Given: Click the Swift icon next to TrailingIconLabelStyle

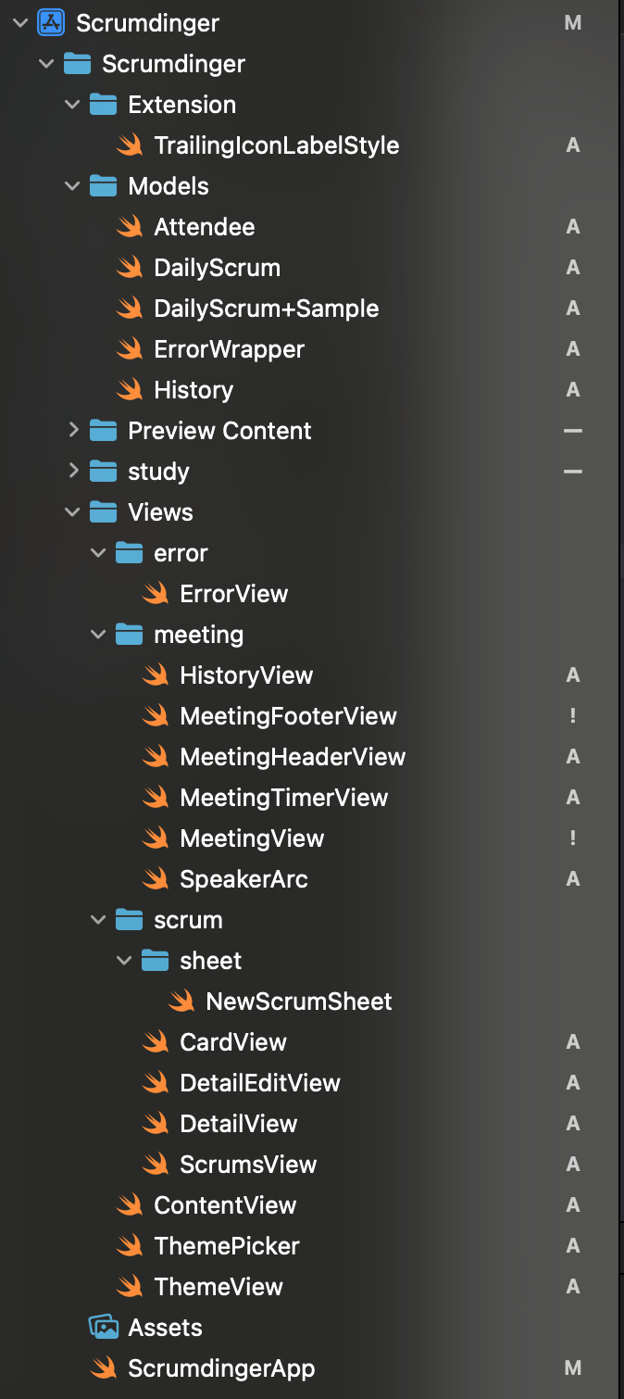Looking at the screenshot, I should pyautogui.click(x=129, y=145).
